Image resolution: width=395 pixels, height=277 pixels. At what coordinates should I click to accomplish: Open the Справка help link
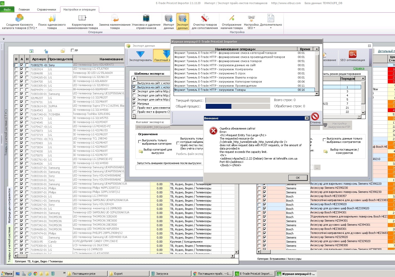click(359, 68)
